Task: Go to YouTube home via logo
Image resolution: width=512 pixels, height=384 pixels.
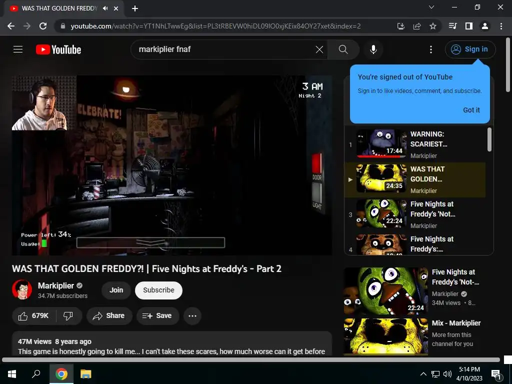Action: (x=58, y=49)
